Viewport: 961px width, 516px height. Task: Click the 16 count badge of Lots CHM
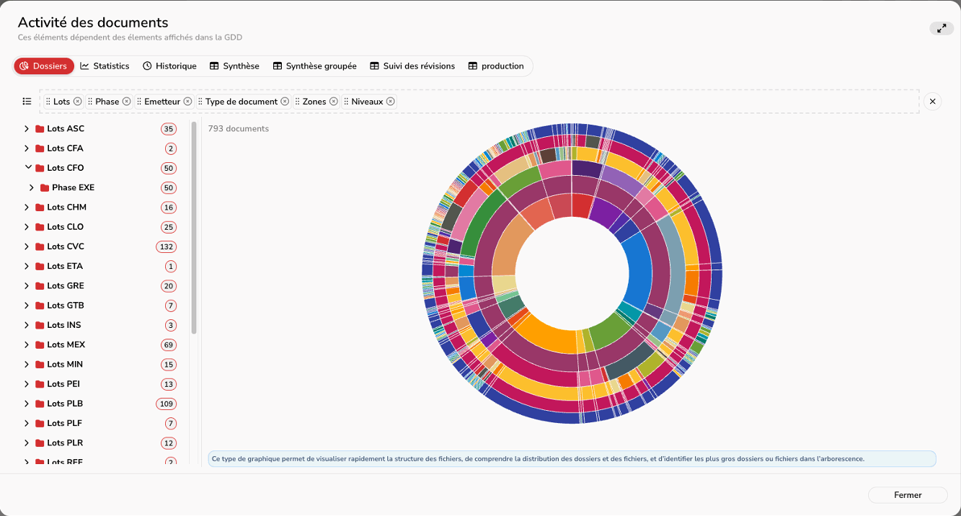[x=169, y=208]
